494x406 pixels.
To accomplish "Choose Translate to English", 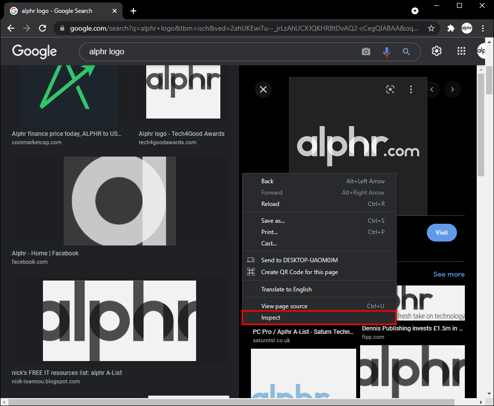I will click(x=319, y=289).
